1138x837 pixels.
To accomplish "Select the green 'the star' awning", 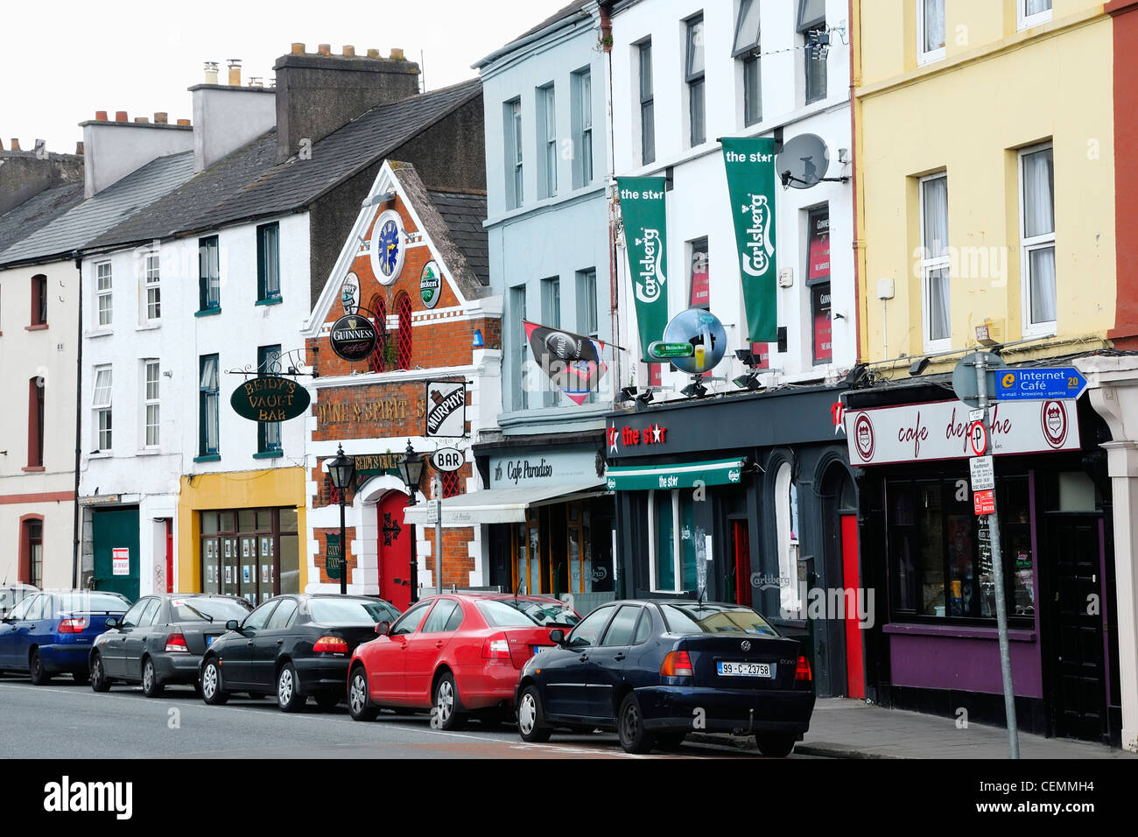I will 673,475.
